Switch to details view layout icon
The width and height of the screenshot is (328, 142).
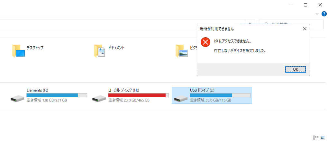coord(316,138)
